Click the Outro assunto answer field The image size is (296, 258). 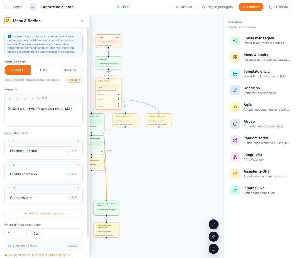(x=44, y=198)
